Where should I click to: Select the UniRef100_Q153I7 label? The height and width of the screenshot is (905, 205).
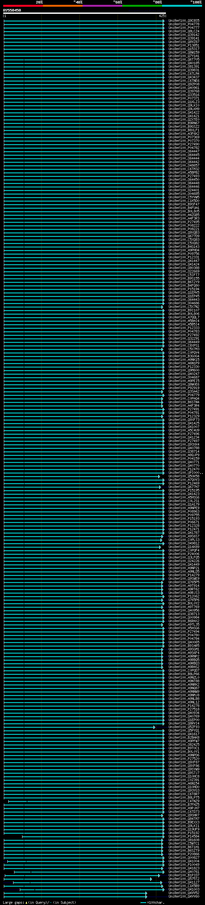coord(184,49)
